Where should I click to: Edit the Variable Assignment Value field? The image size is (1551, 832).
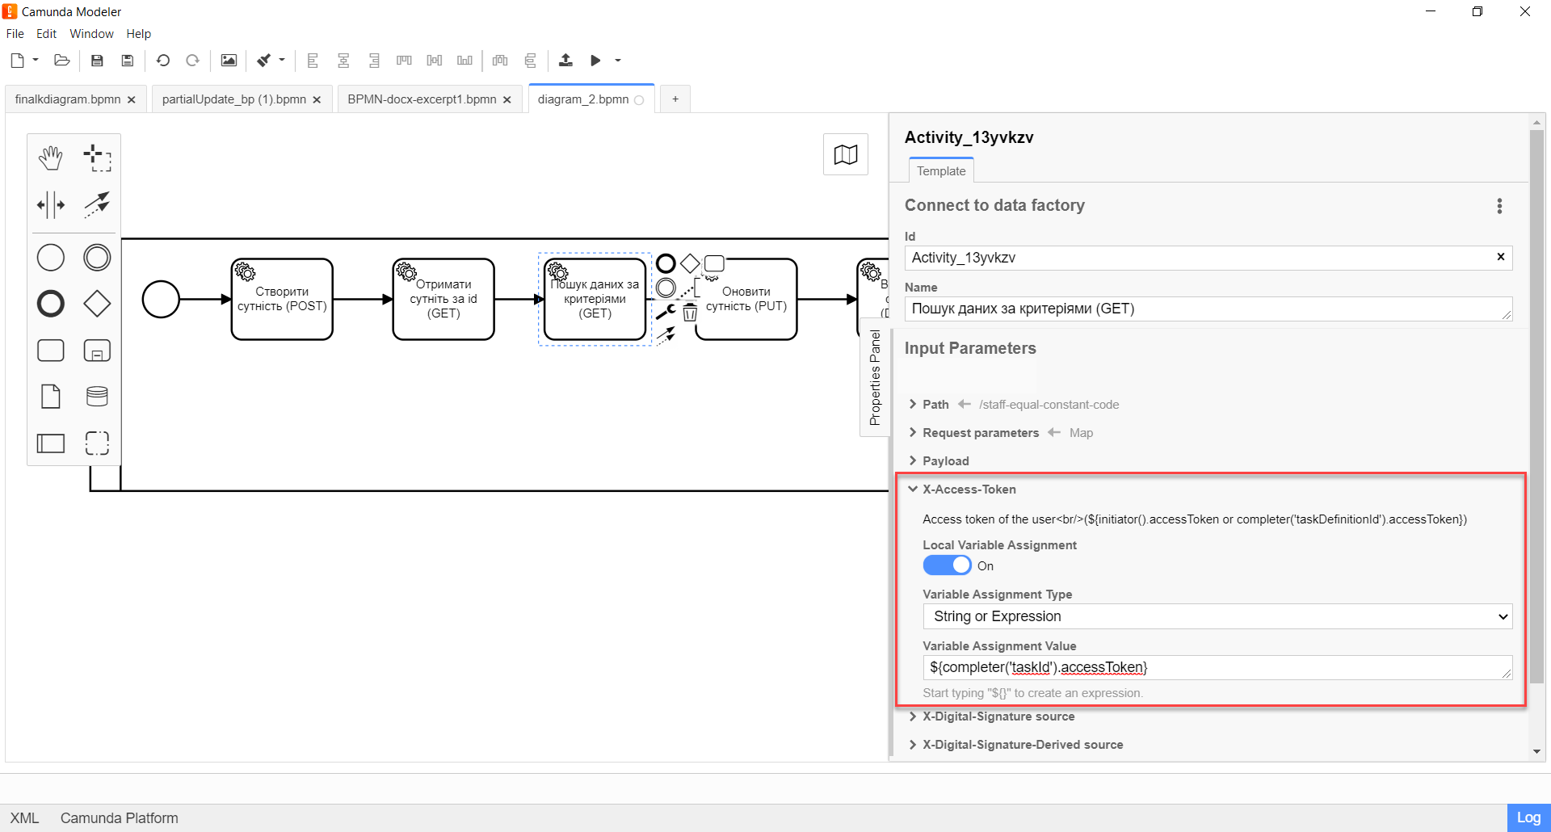pos(1217,667)
